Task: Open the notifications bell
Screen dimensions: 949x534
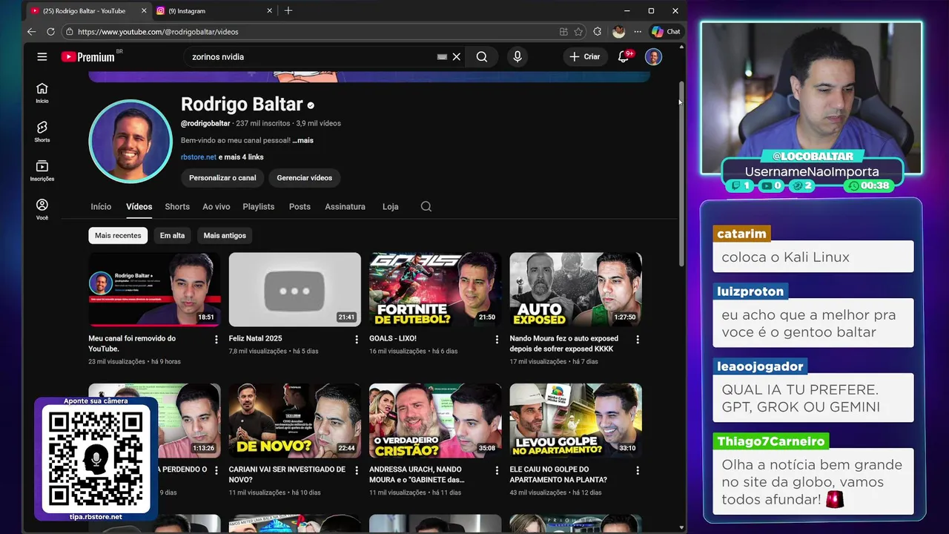Action: click(x=624, y=56)
